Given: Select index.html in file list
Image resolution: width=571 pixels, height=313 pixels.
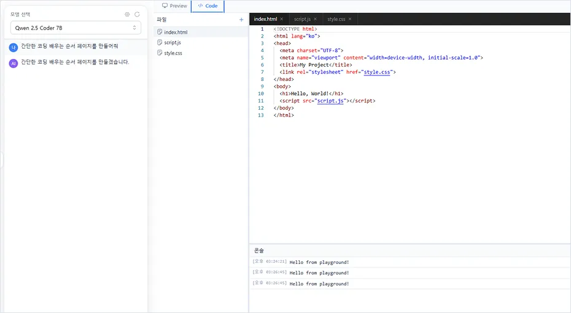Looking at the screenshot, I should (x=201, y=32).
